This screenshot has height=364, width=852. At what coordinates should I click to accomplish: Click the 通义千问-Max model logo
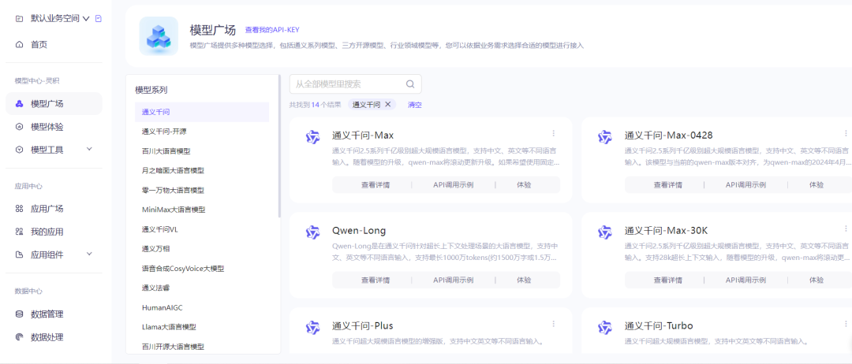[312, 137]
